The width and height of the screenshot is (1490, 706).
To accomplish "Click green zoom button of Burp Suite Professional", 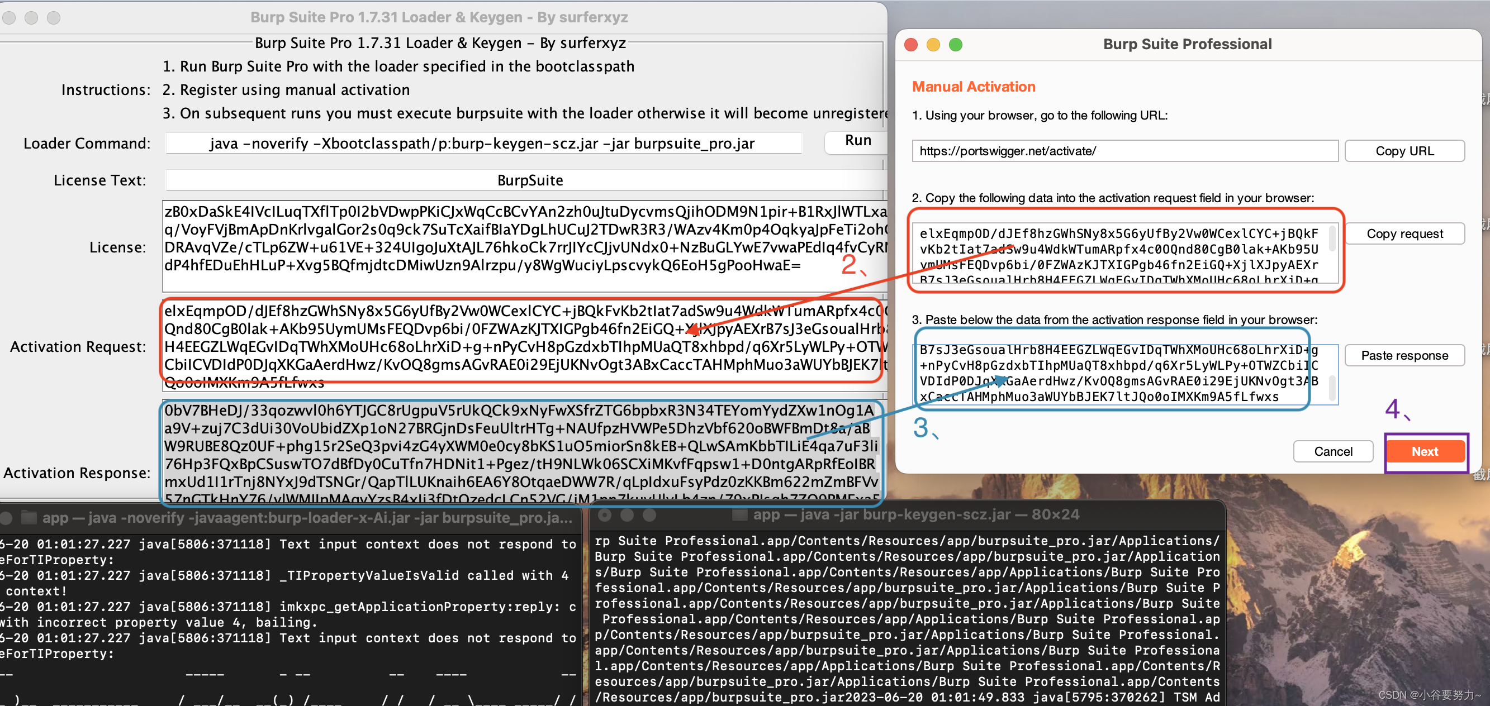I will 956,45.
